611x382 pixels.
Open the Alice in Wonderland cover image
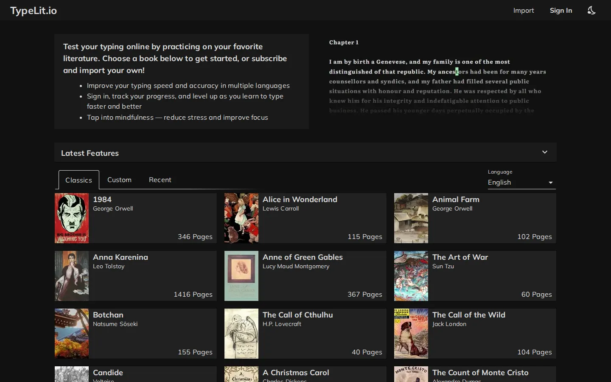tap(241, 218)
